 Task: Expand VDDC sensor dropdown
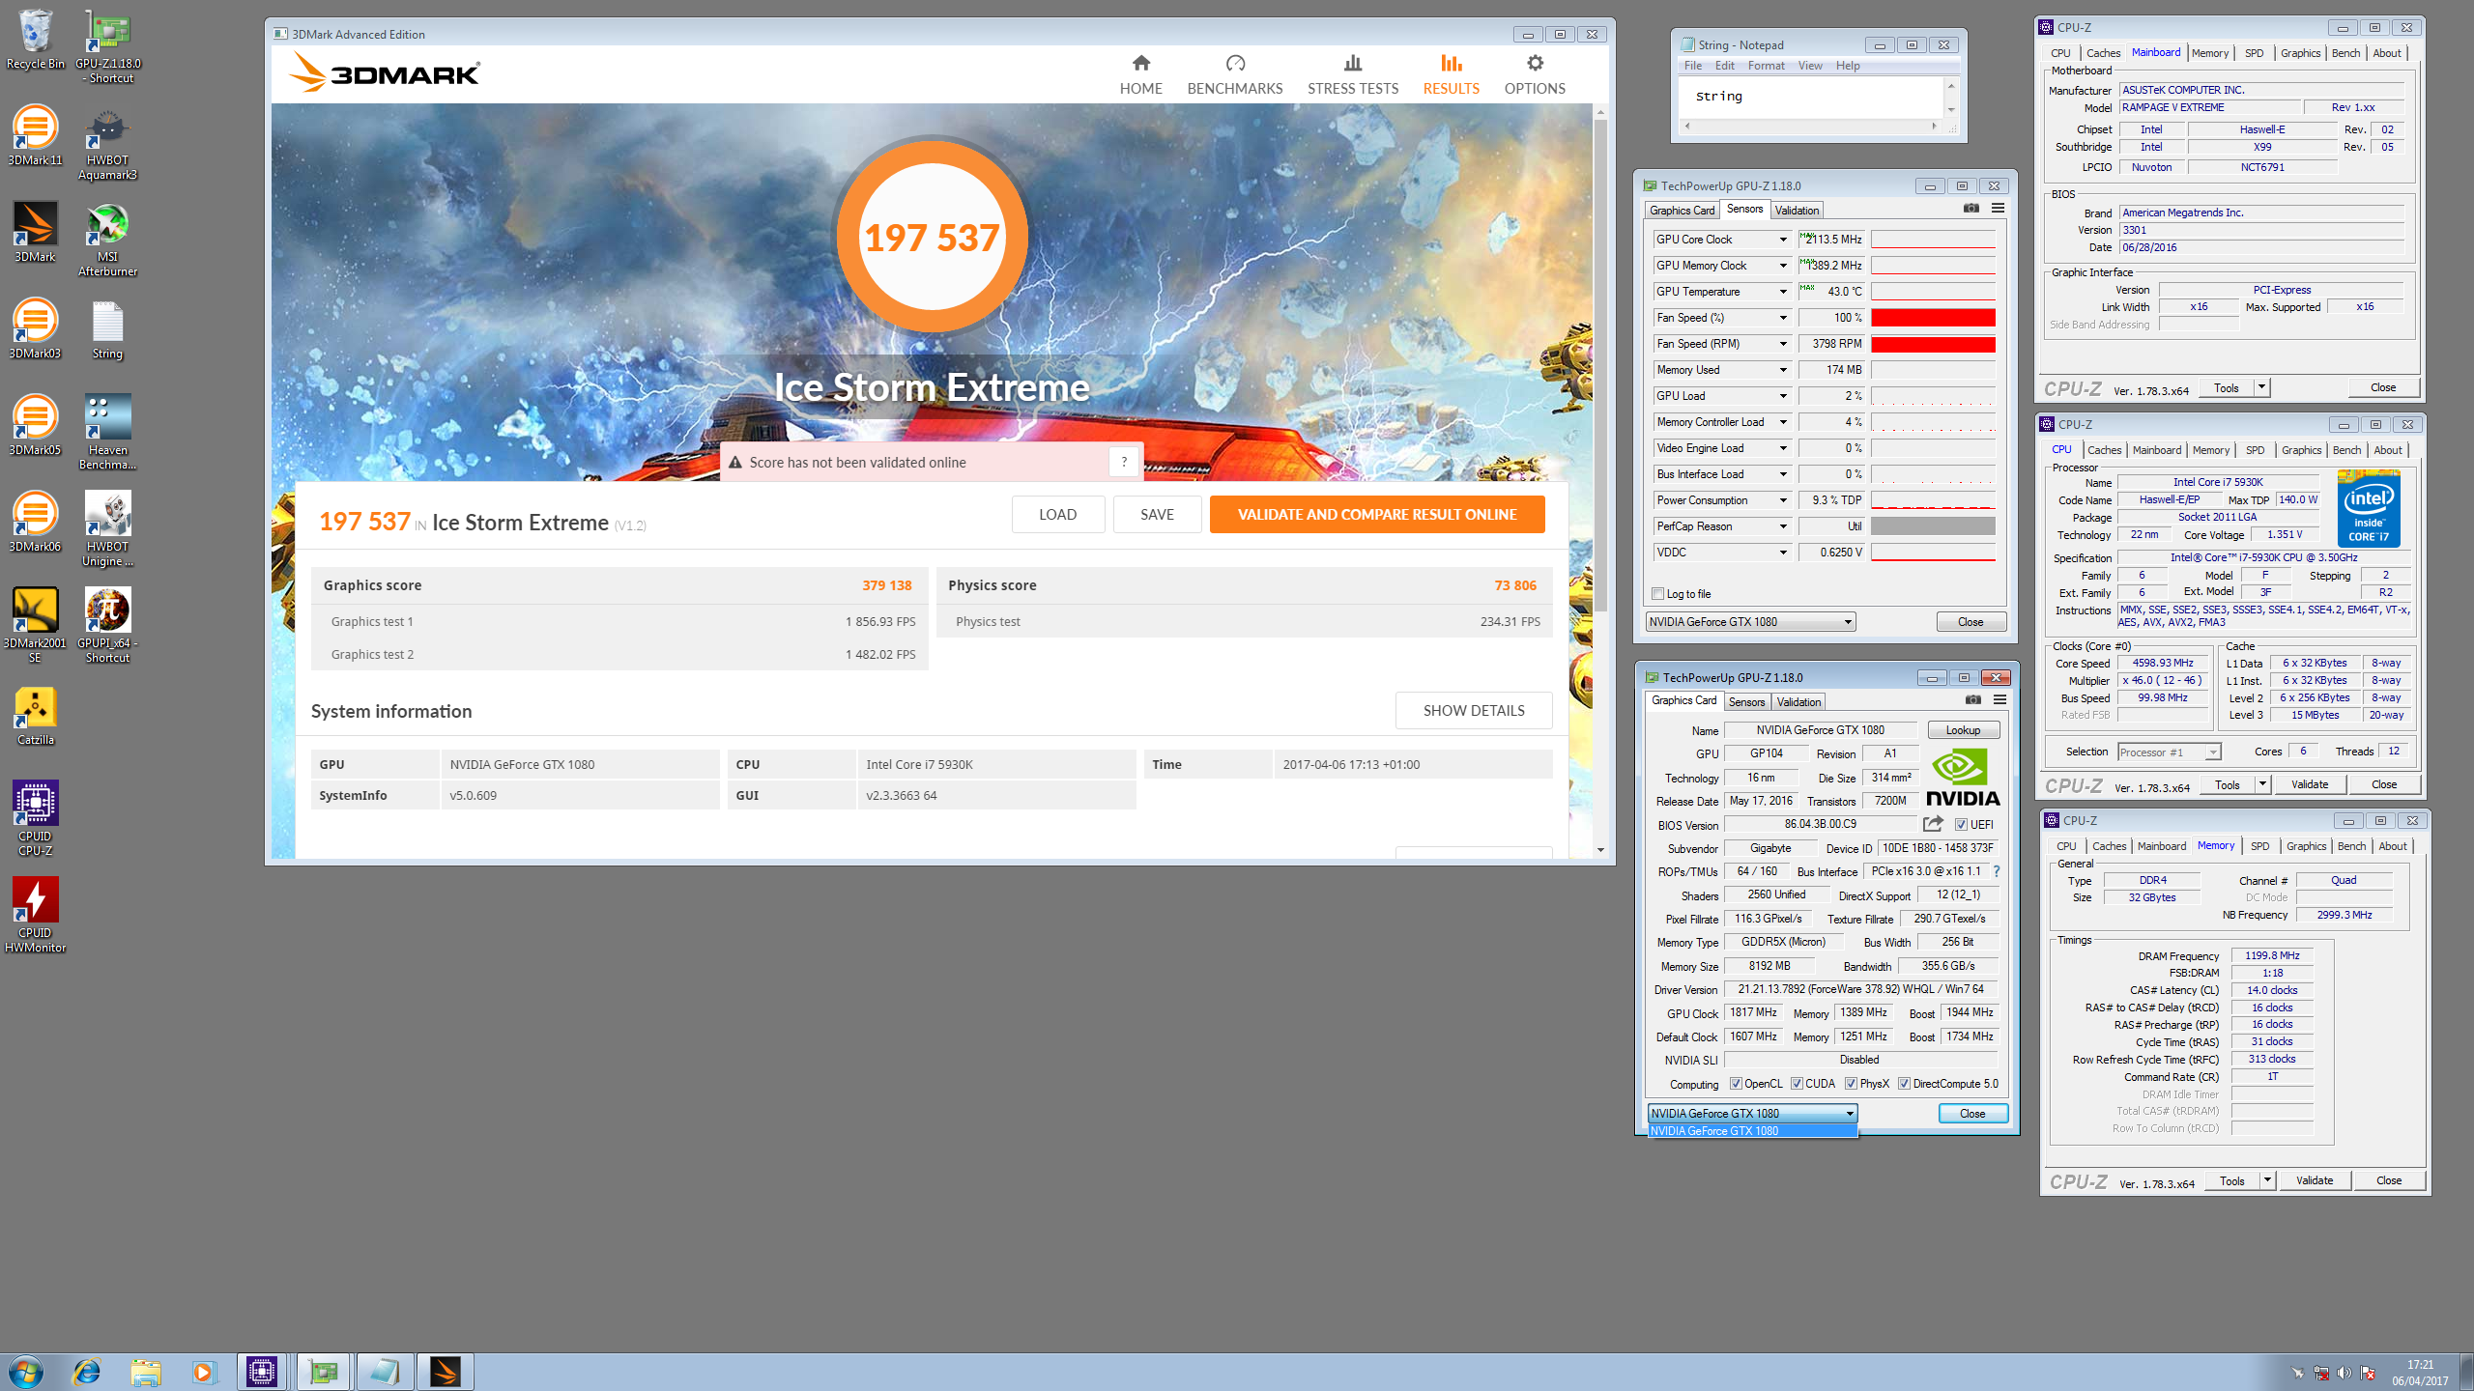tap(1783, 553)
